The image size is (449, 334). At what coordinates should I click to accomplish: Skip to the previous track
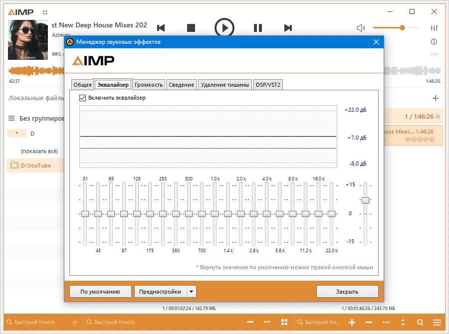coord(161,28)
